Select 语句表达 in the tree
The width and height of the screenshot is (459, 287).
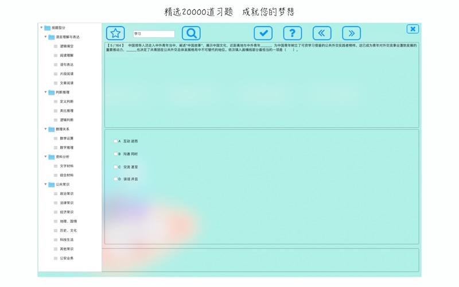(x=67, y=65)
